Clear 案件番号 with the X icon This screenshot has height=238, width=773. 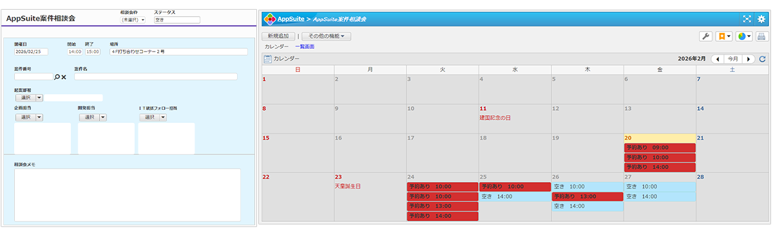(64, 77)
